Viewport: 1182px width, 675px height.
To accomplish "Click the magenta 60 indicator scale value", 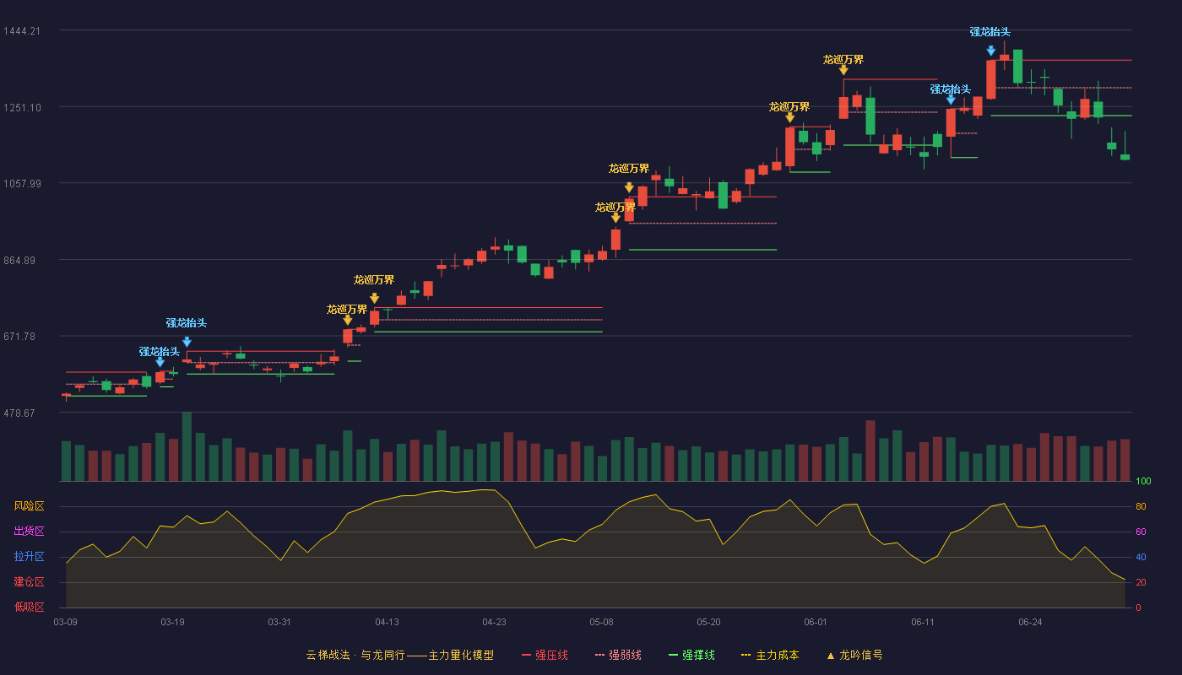I will (1141, 532).
